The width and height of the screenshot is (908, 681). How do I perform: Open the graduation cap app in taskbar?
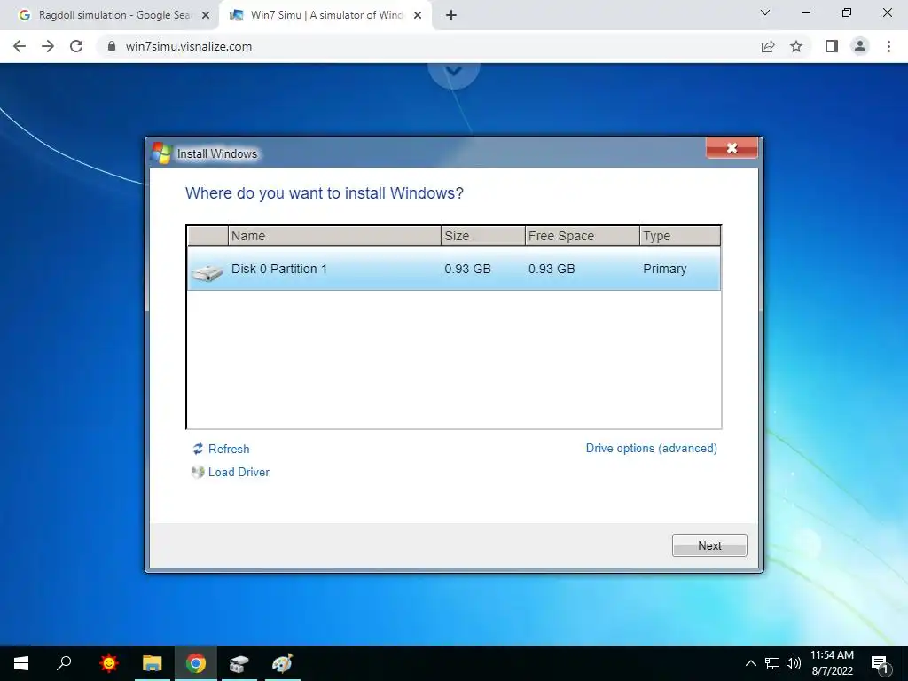click(239, 663)
